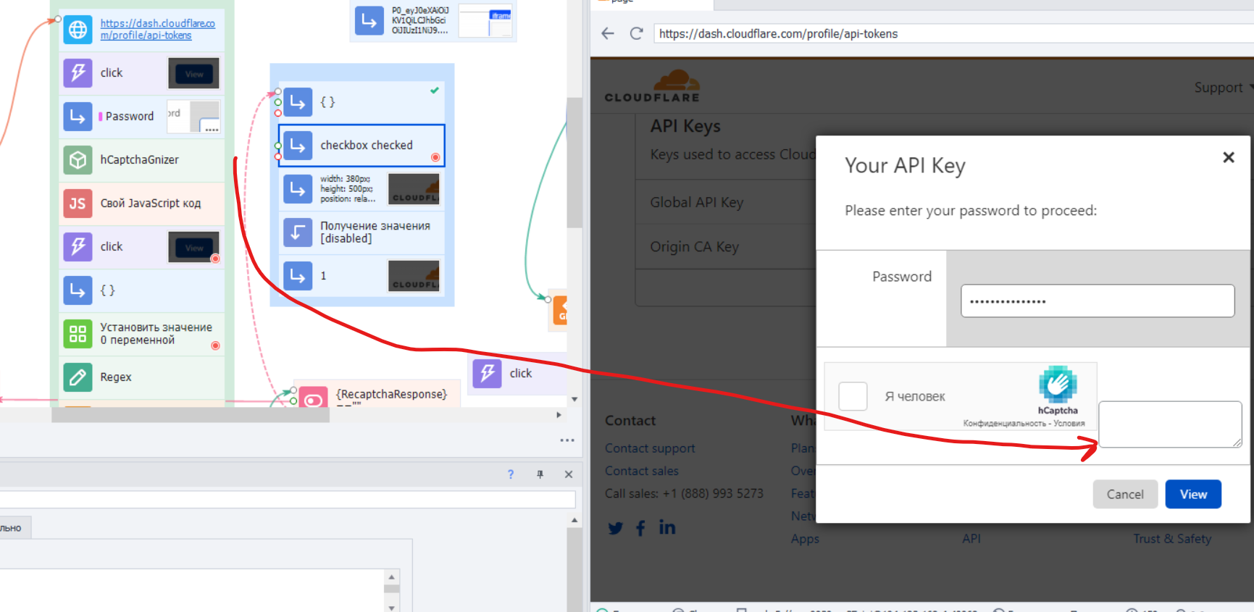
Task: Select the 'Свой JavaScript код' action label
Action: click(x=151, y=204)
